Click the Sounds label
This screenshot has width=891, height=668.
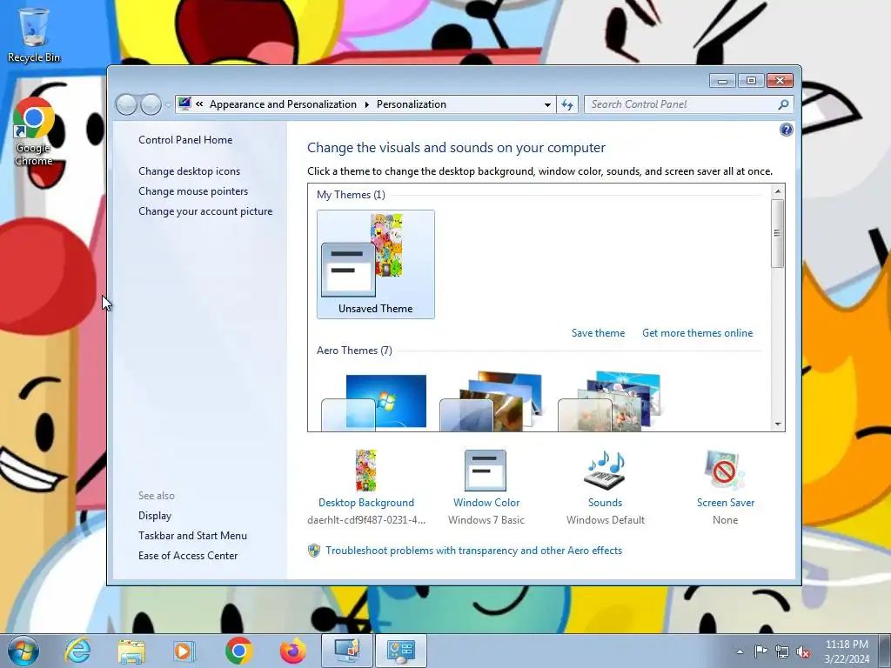606,503
